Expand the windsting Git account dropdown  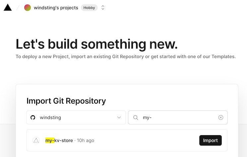tap(76, 118)
